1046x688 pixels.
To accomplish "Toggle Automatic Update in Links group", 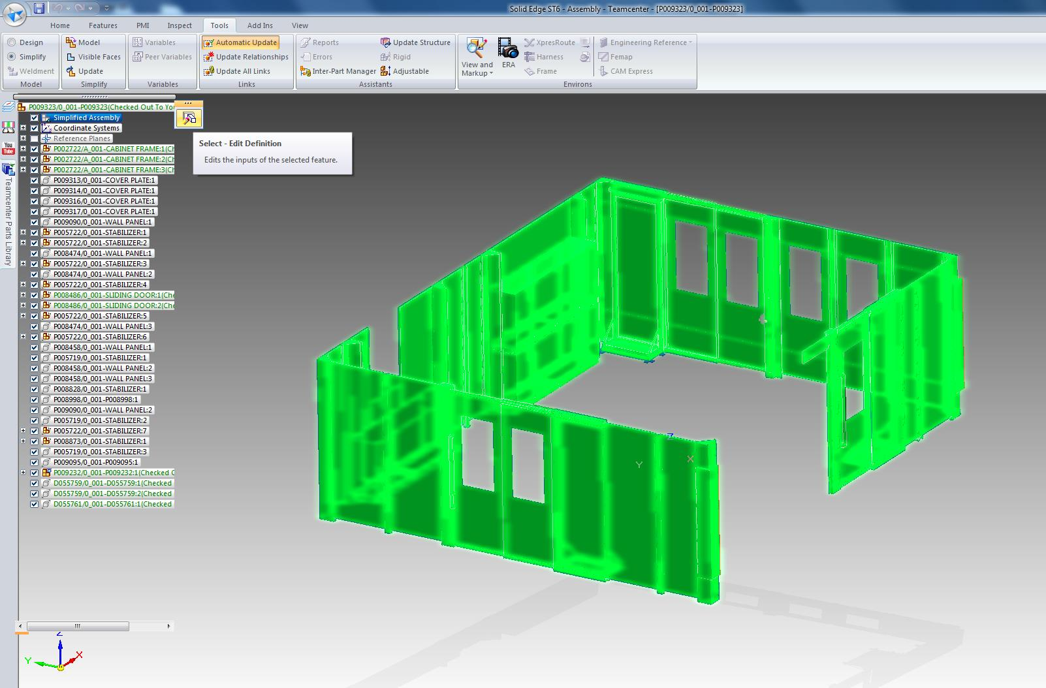I will [240, 42].
